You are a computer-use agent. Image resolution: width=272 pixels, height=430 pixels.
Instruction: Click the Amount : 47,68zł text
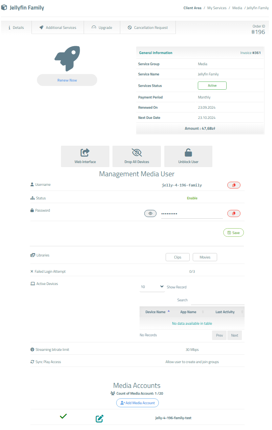coord(200,128)
